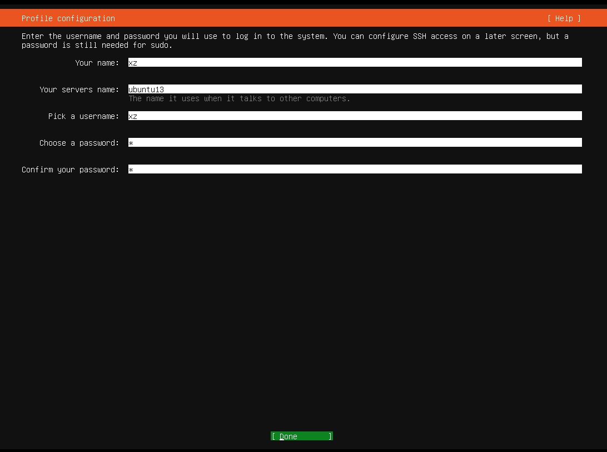Click the asterisk in Confirm your password
This screenshot has height=452, width=607.
coord(131,170)
